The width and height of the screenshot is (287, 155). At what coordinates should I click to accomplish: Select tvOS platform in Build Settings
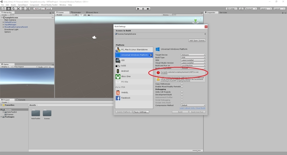[x=134, y=66]
